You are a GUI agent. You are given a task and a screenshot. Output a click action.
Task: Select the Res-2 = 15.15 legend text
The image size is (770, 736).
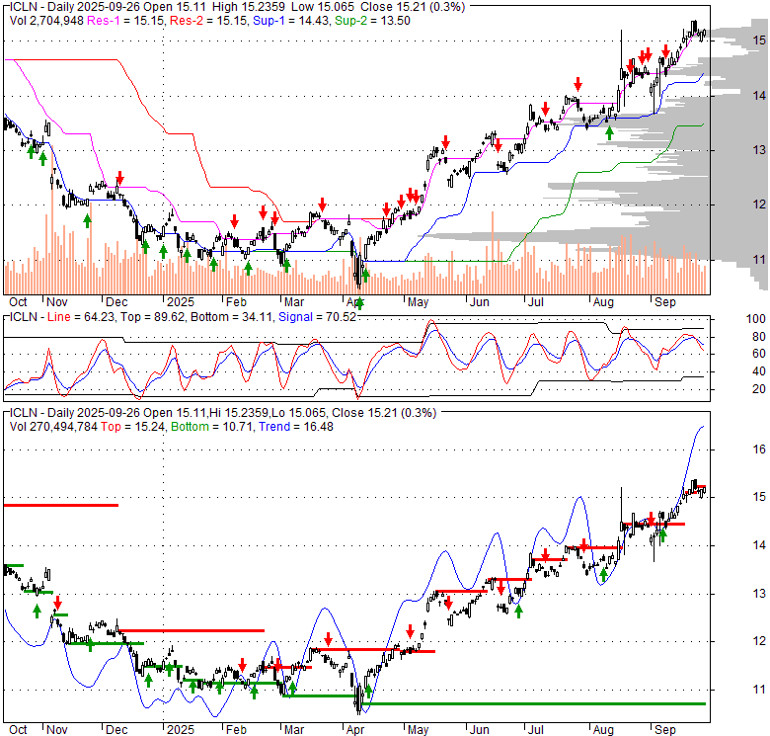click(210, 21)
